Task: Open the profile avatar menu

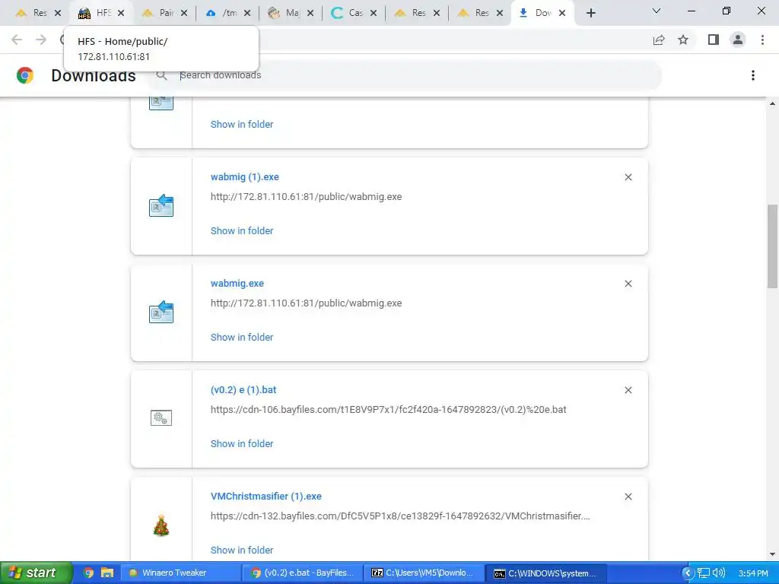Action: tap(738, 40)
